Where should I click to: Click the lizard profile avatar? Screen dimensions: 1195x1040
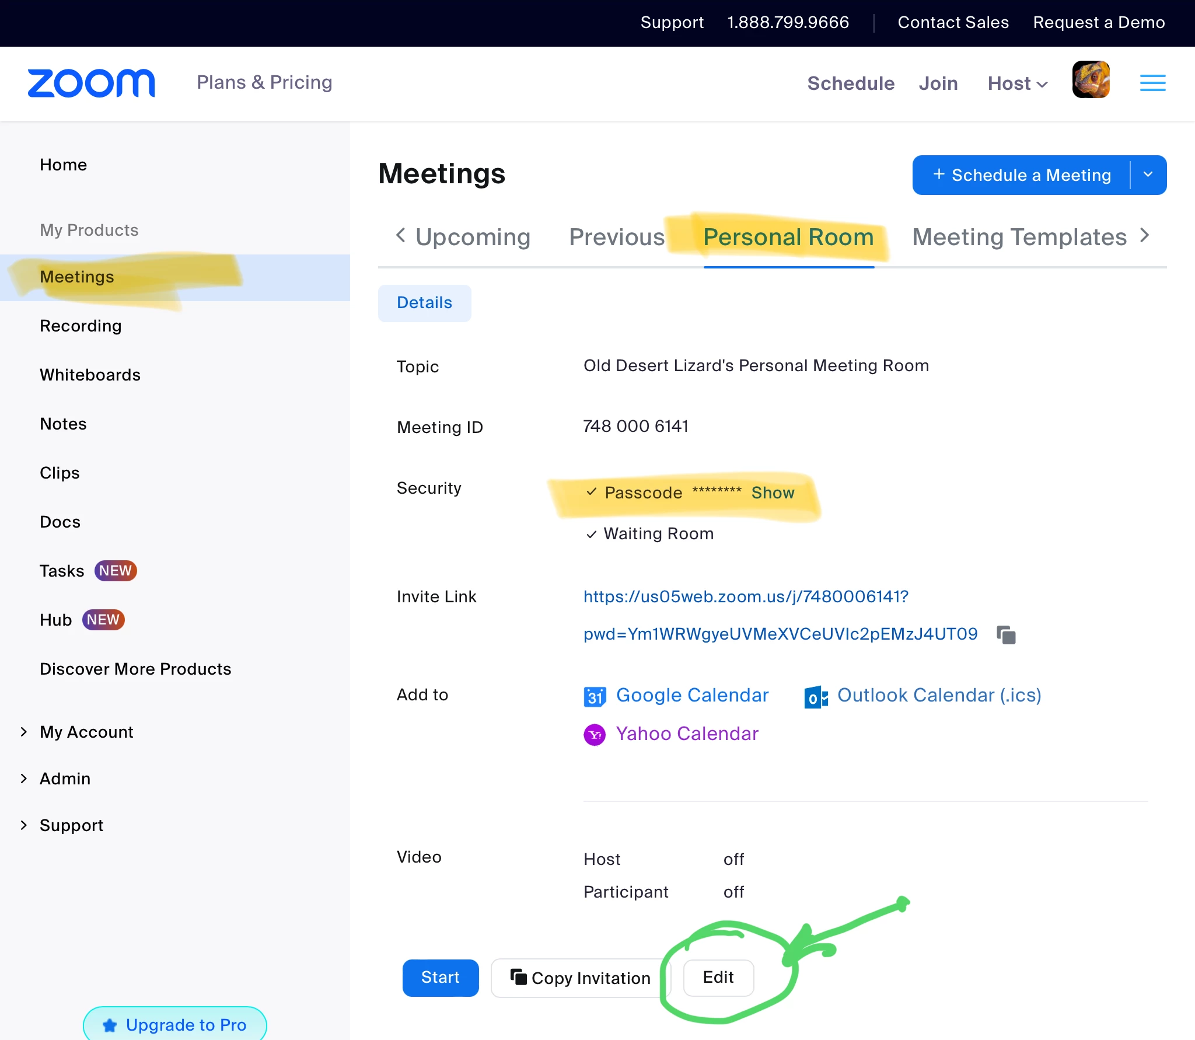click(1091, 80)
